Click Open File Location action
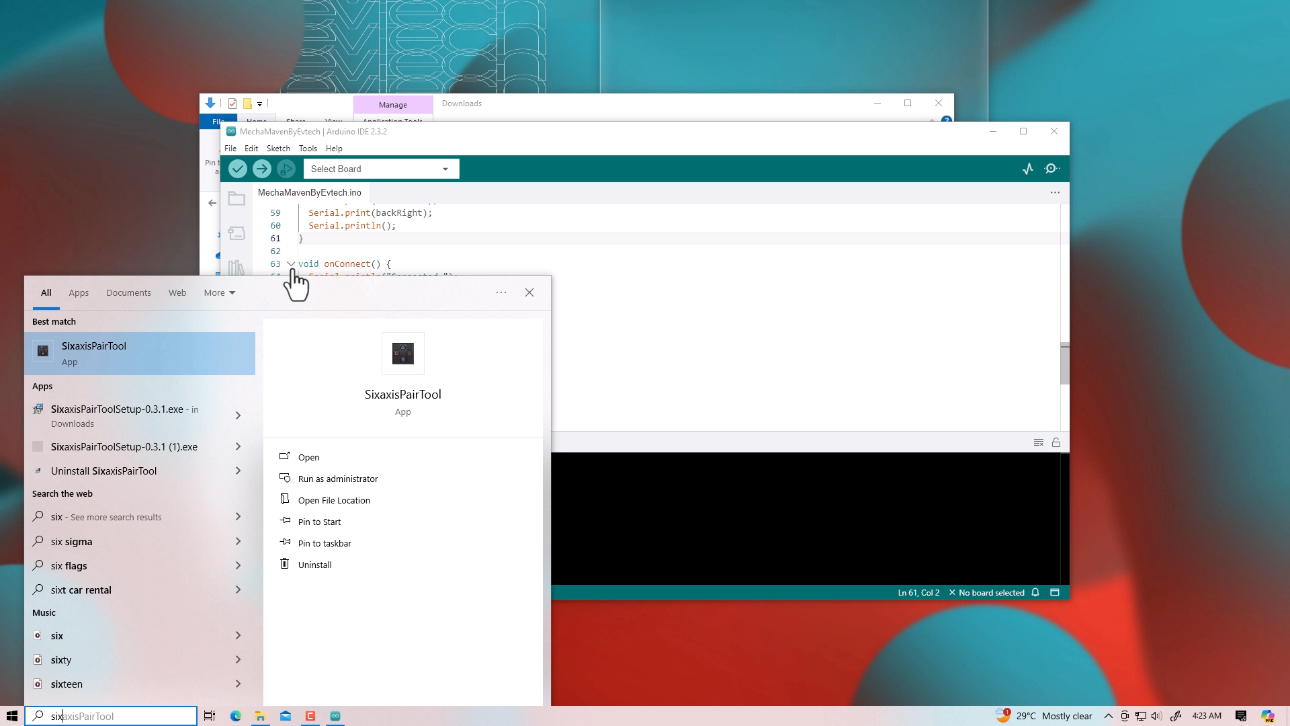The height and width of the screenshot is (726, 1290). click(x=334, y=500)
